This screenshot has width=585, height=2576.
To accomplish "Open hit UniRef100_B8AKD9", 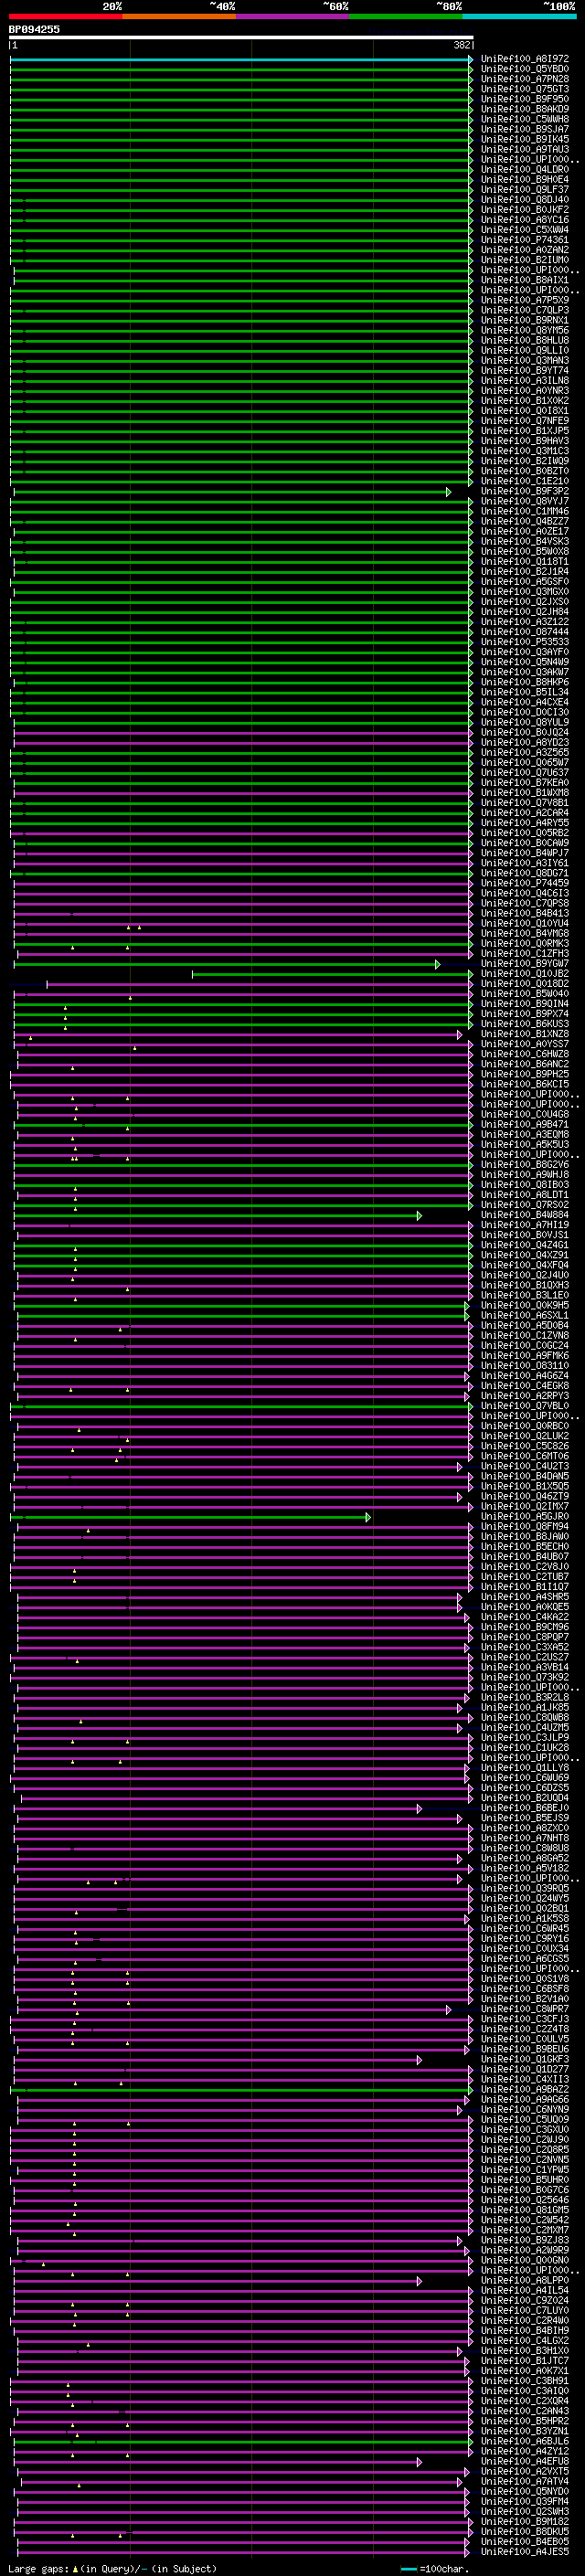I will point(525,109).
